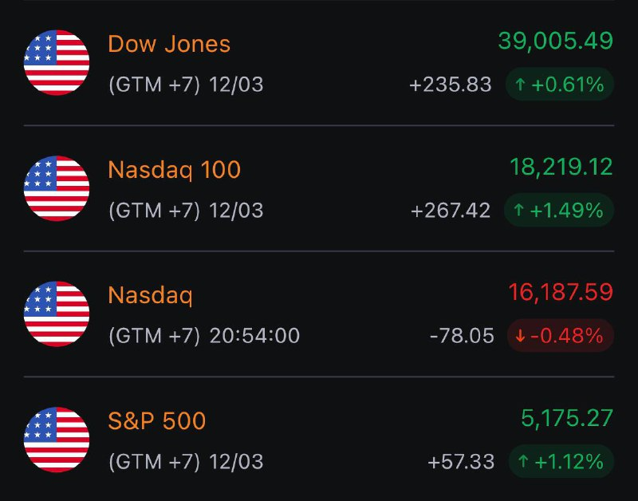Click the green +1.12% change badge
The image size is (638, 501).
point(561,462)
